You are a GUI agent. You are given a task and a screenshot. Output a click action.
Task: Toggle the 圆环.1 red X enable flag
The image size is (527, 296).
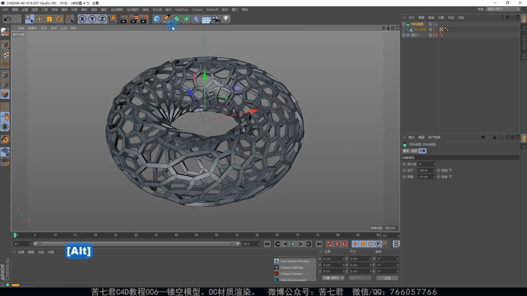[x=436, y=35]
